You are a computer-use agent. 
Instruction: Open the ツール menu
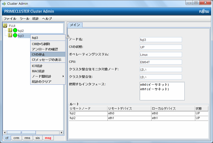[24, 18]
